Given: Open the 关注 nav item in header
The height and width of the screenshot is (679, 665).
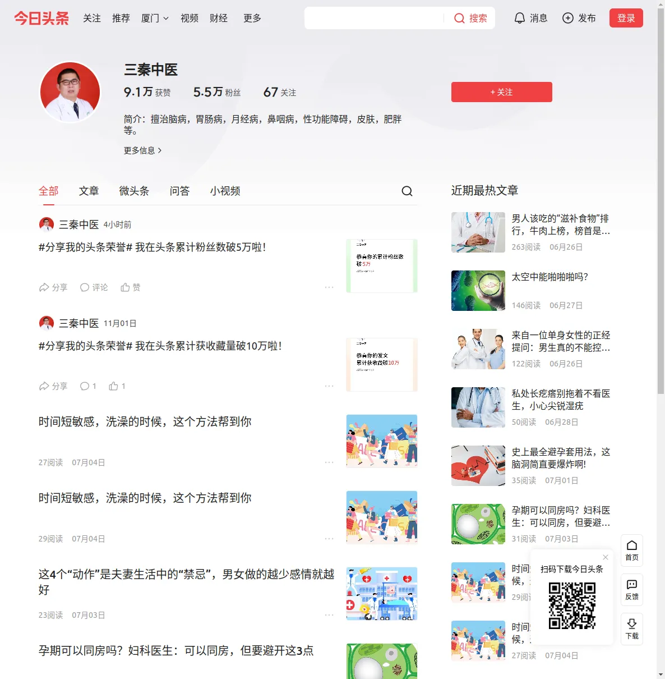Looking at the screenshot, I should tap(92, 18).
